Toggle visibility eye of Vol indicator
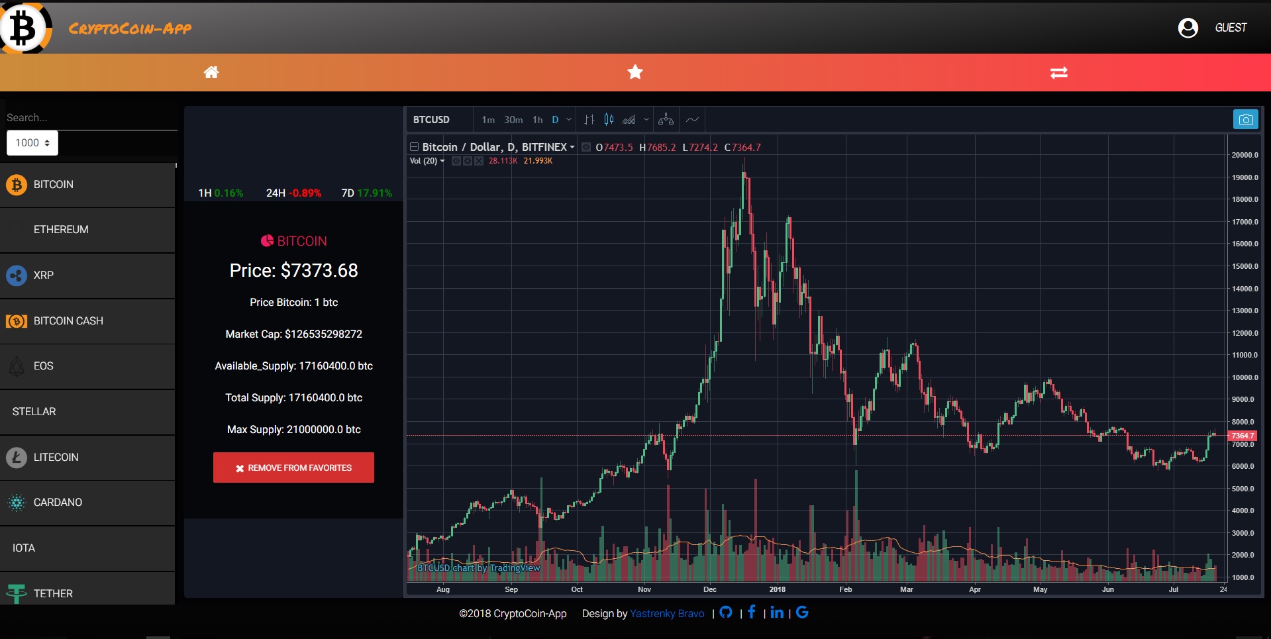Image resolution: width=1271 pixels, height=639 pixels. [456, 161]
